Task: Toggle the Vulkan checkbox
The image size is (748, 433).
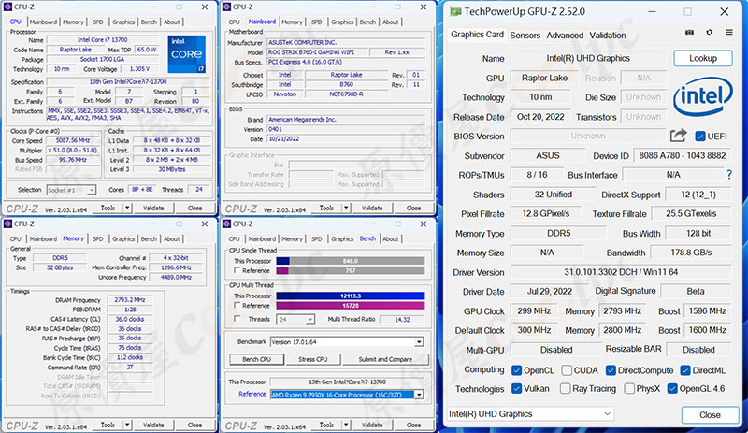Action: tap(516, 389)
